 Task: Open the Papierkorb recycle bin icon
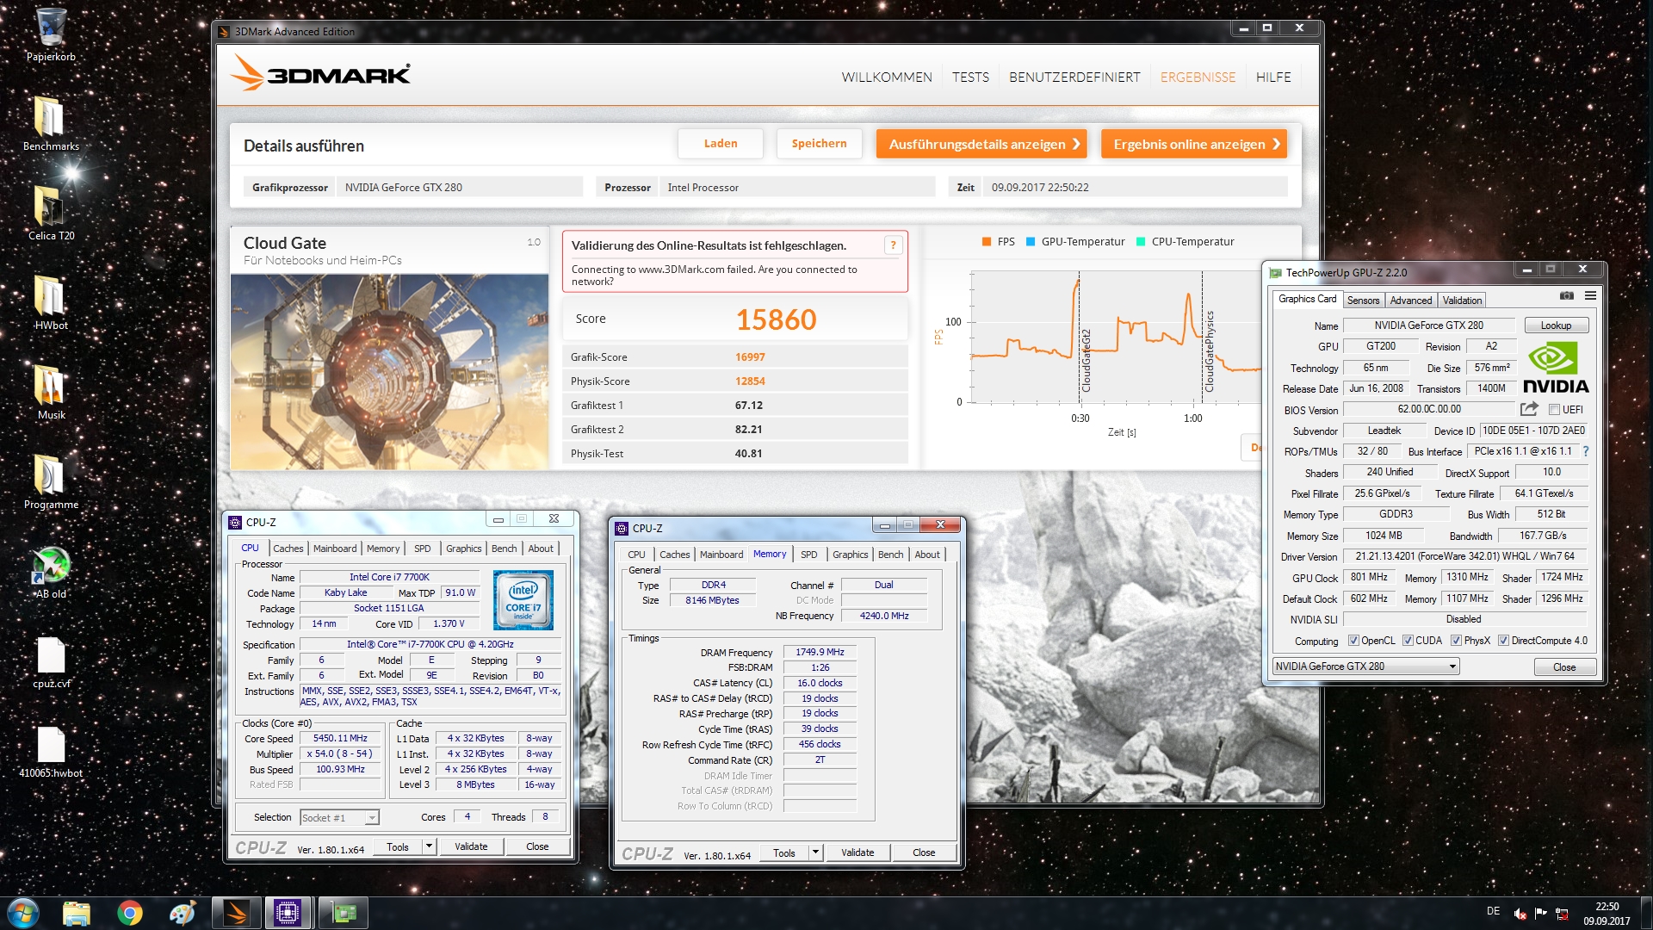tap(51, 35)
